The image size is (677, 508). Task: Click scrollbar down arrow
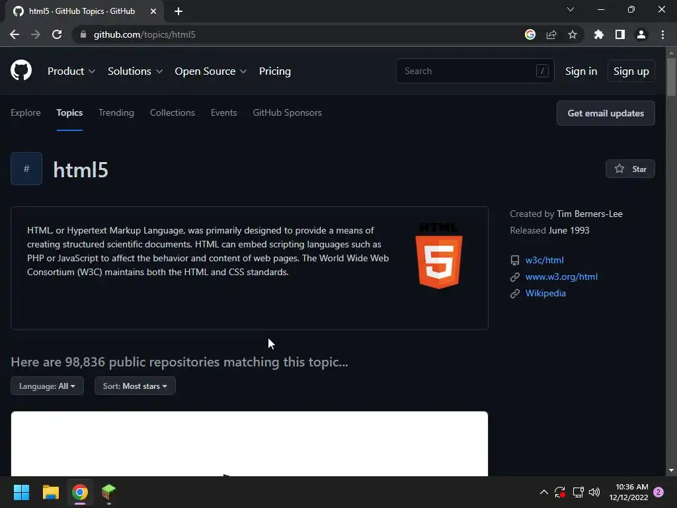(671, 470)
